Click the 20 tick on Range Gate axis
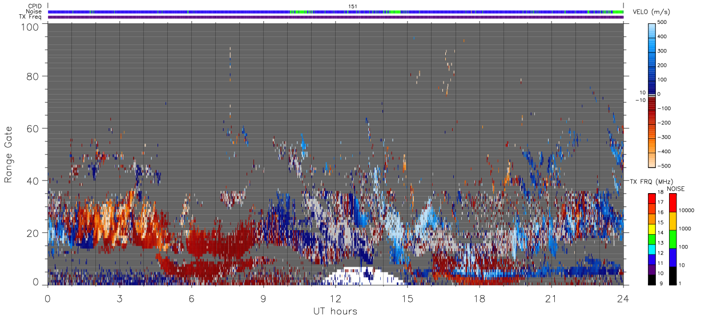The image size is (701, 323). click(x=33, y=232)
